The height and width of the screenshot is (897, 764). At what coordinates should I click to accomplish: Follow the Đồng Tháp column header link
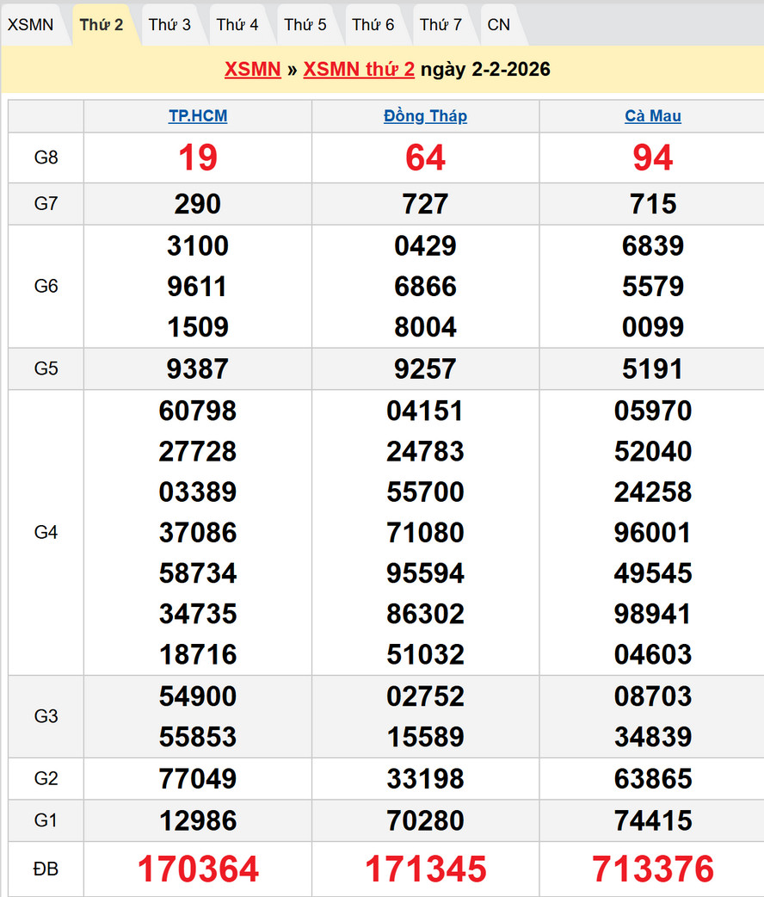425,116
